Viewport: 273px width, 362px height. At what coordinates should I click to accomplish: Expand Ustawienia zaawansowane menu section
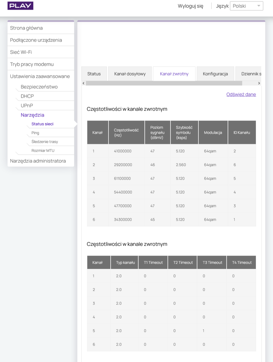click(x=40, y=76)
